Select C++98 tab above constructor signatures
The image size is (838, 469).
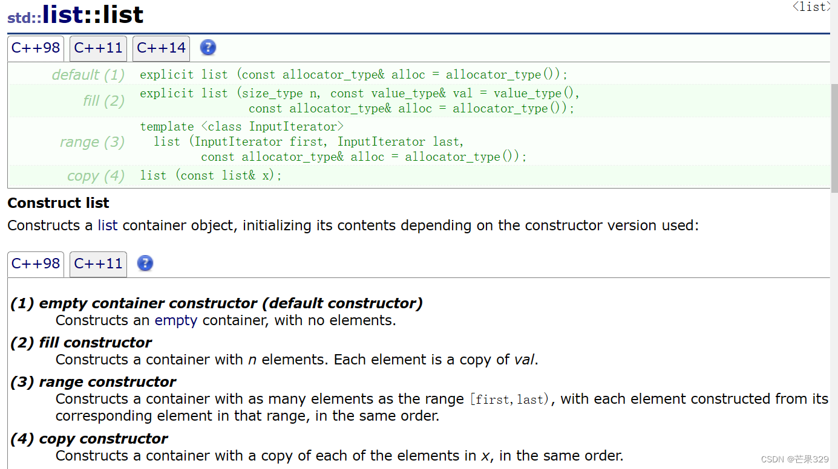36,48
